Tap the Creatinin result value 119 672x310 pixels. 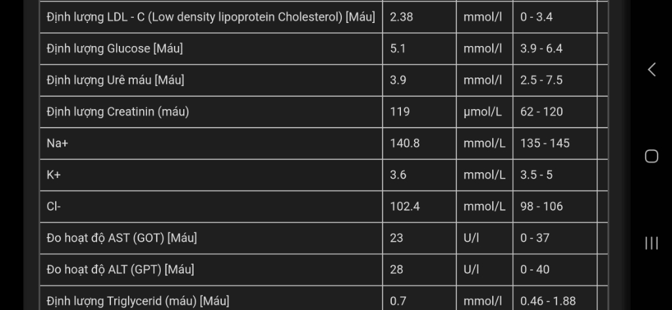click(x=400, y=112)
